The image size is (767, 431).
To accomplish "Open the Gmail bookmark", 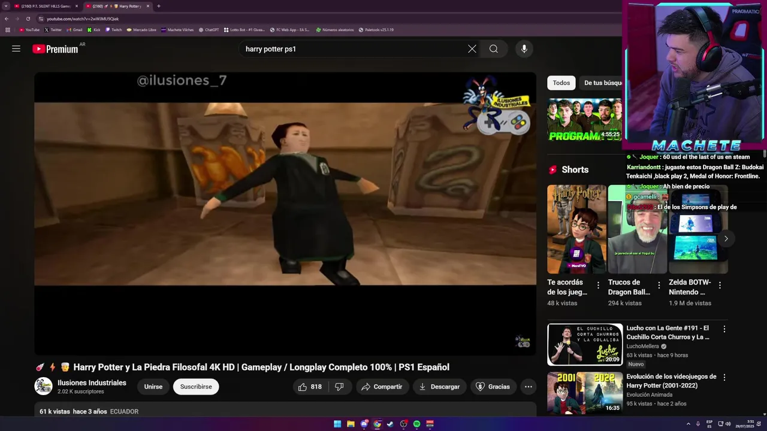I will click(x=75, y=30).
